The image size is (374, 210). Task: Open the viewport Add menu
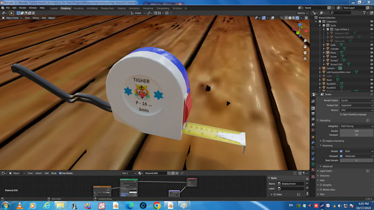point(43,18)
